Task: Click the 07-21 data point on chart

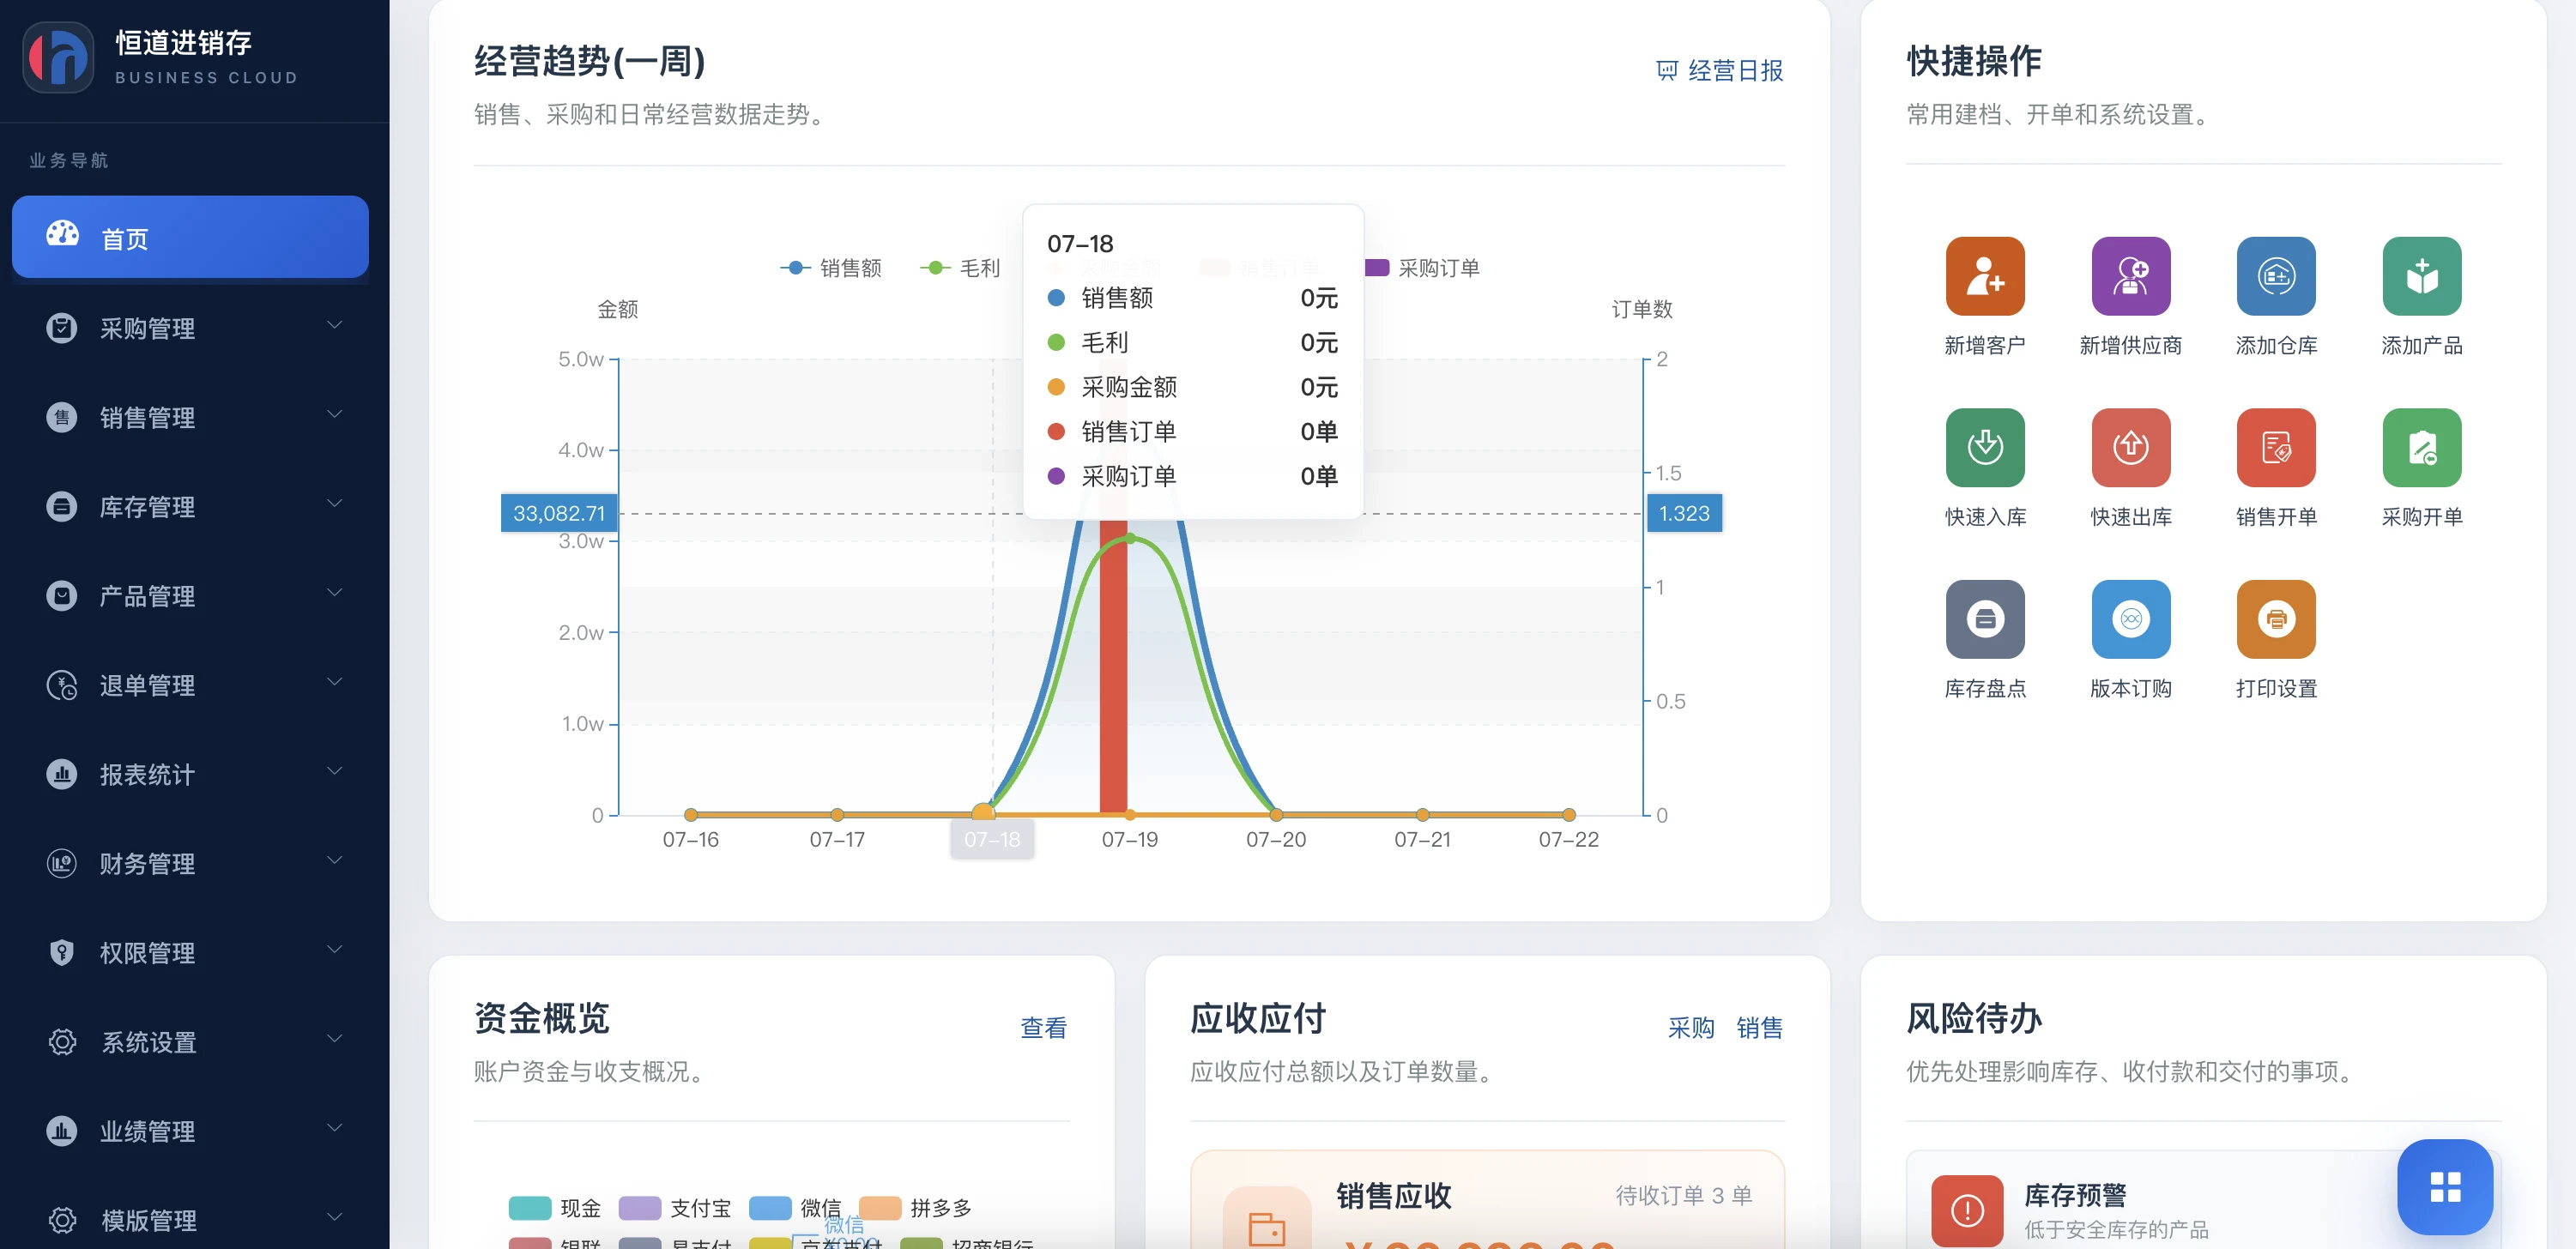Action: [x=1422, y=814]
